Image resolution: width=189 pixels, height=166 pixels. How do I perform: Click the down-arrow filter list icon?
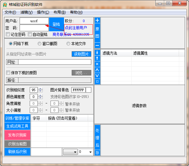[97, 52]
